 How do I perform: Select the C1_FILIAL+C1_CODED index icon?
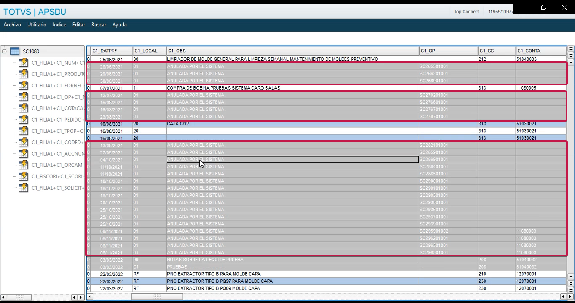point(23,143)
